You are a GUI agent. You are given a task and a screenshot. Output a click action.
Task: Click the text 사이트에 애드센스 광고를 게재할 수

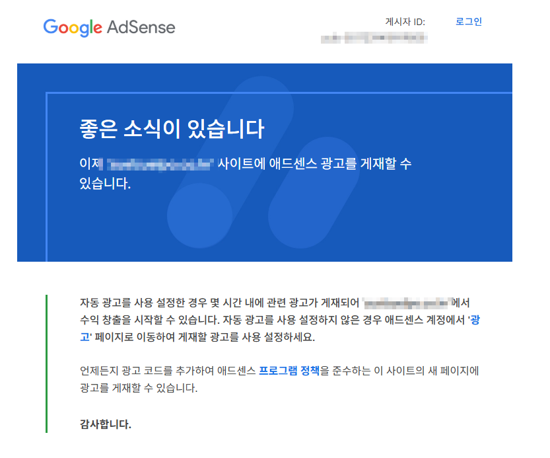tap(314, 164)
